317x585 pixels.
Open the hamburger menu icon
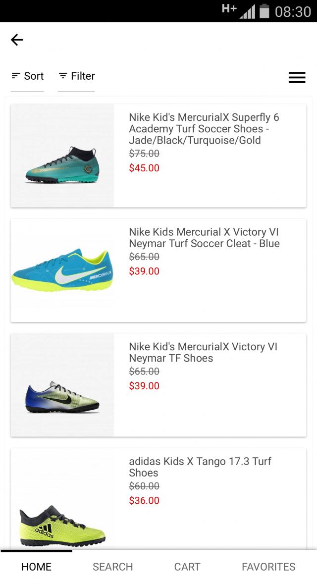click(297, 77)
